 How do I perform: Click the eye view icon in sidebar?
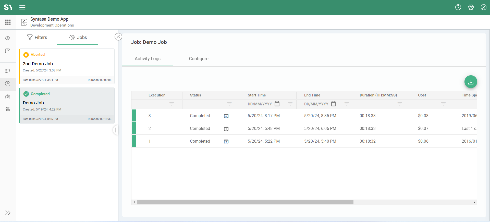pyautogui.click(x=8, y=38)
